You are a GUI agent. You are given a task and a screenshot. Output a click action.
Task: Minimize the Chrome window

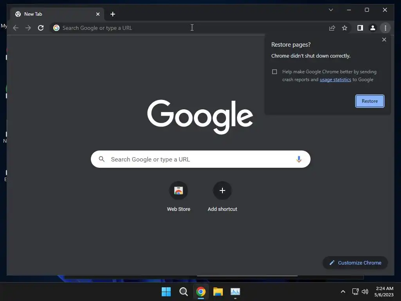point(349,10)
